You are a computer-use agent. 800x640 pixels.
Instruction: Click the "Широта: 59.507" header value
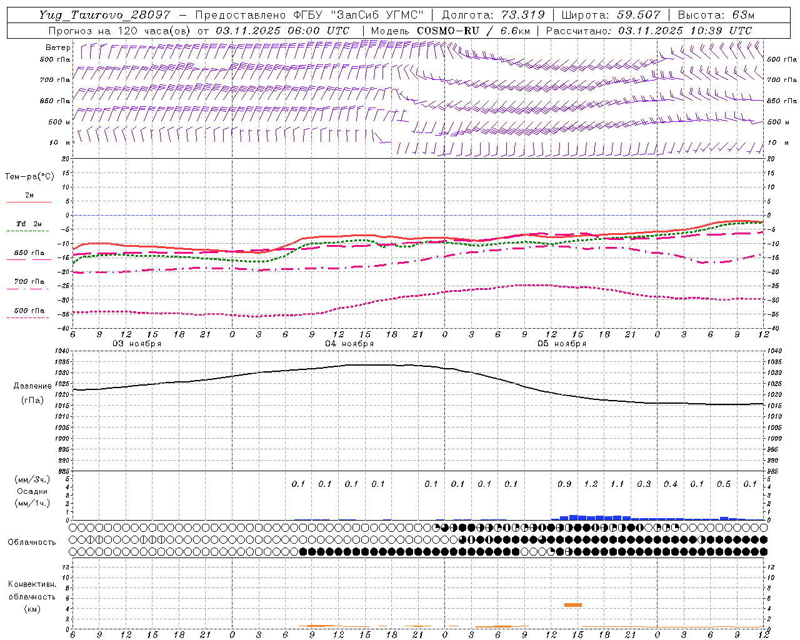(611, 15)
